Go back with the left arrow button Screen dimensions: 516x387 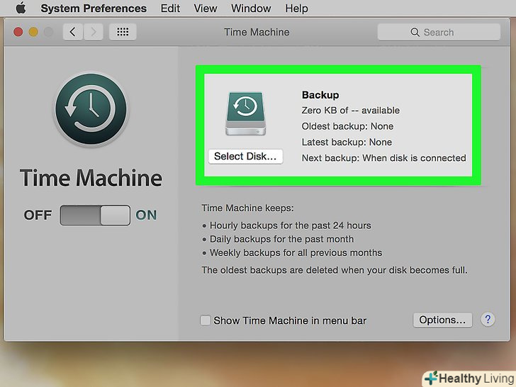(72, 32)
